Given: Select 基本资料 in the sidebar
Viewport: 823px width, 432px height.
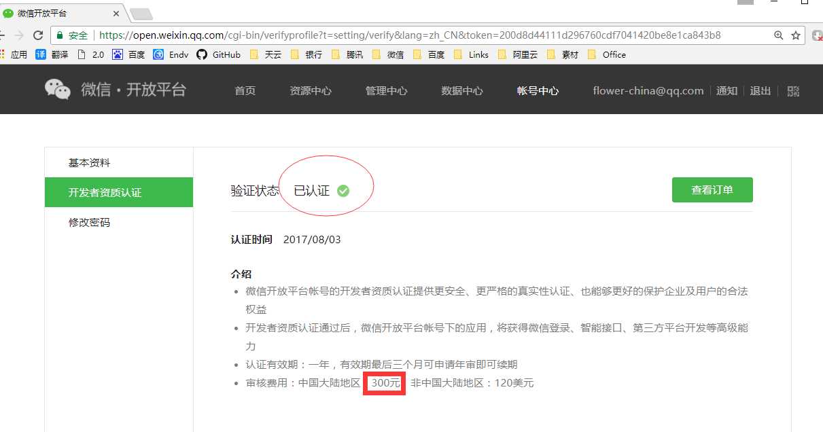Looking at the screenshot, I should coord(119,163).
